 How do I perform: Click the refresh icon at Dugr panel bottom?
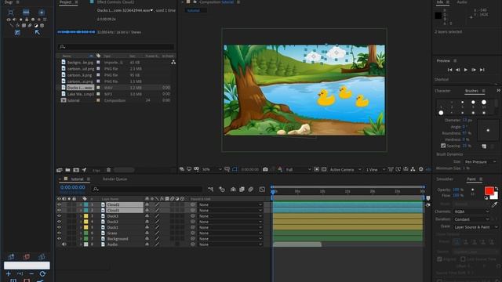tap(42, 274)
